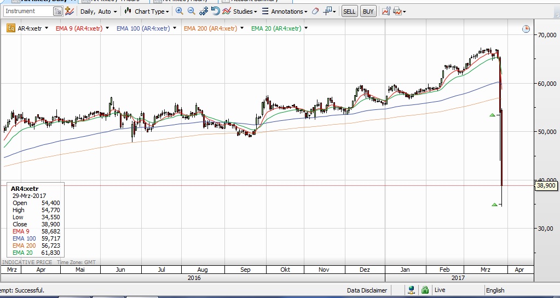Click the green padlock secure icon
The image size is (560, 298).
pos(425,290)
